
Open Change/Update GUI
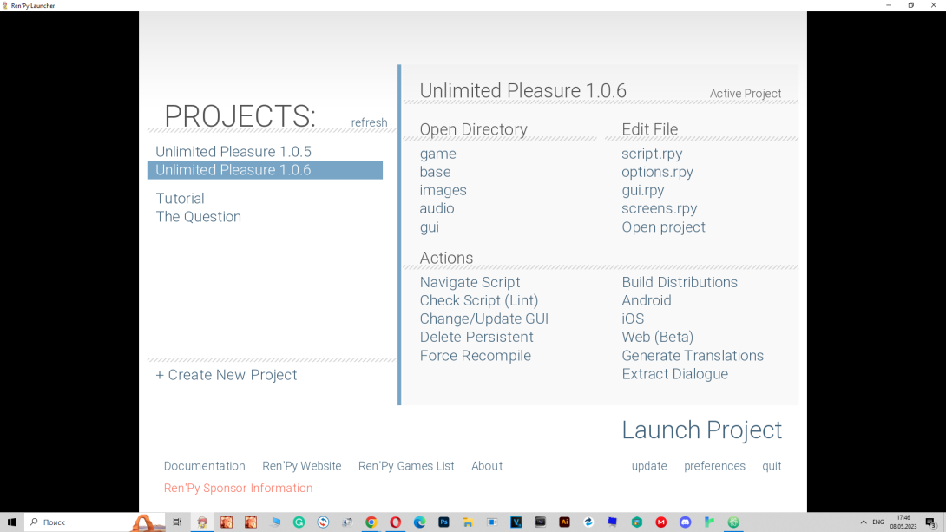[484, 319]
